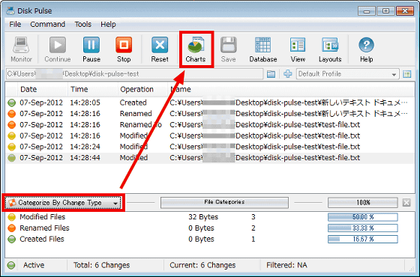The image size is (420, 277).
Task: Click the profile list icon beside Default Profile
Action: [407, 74]
